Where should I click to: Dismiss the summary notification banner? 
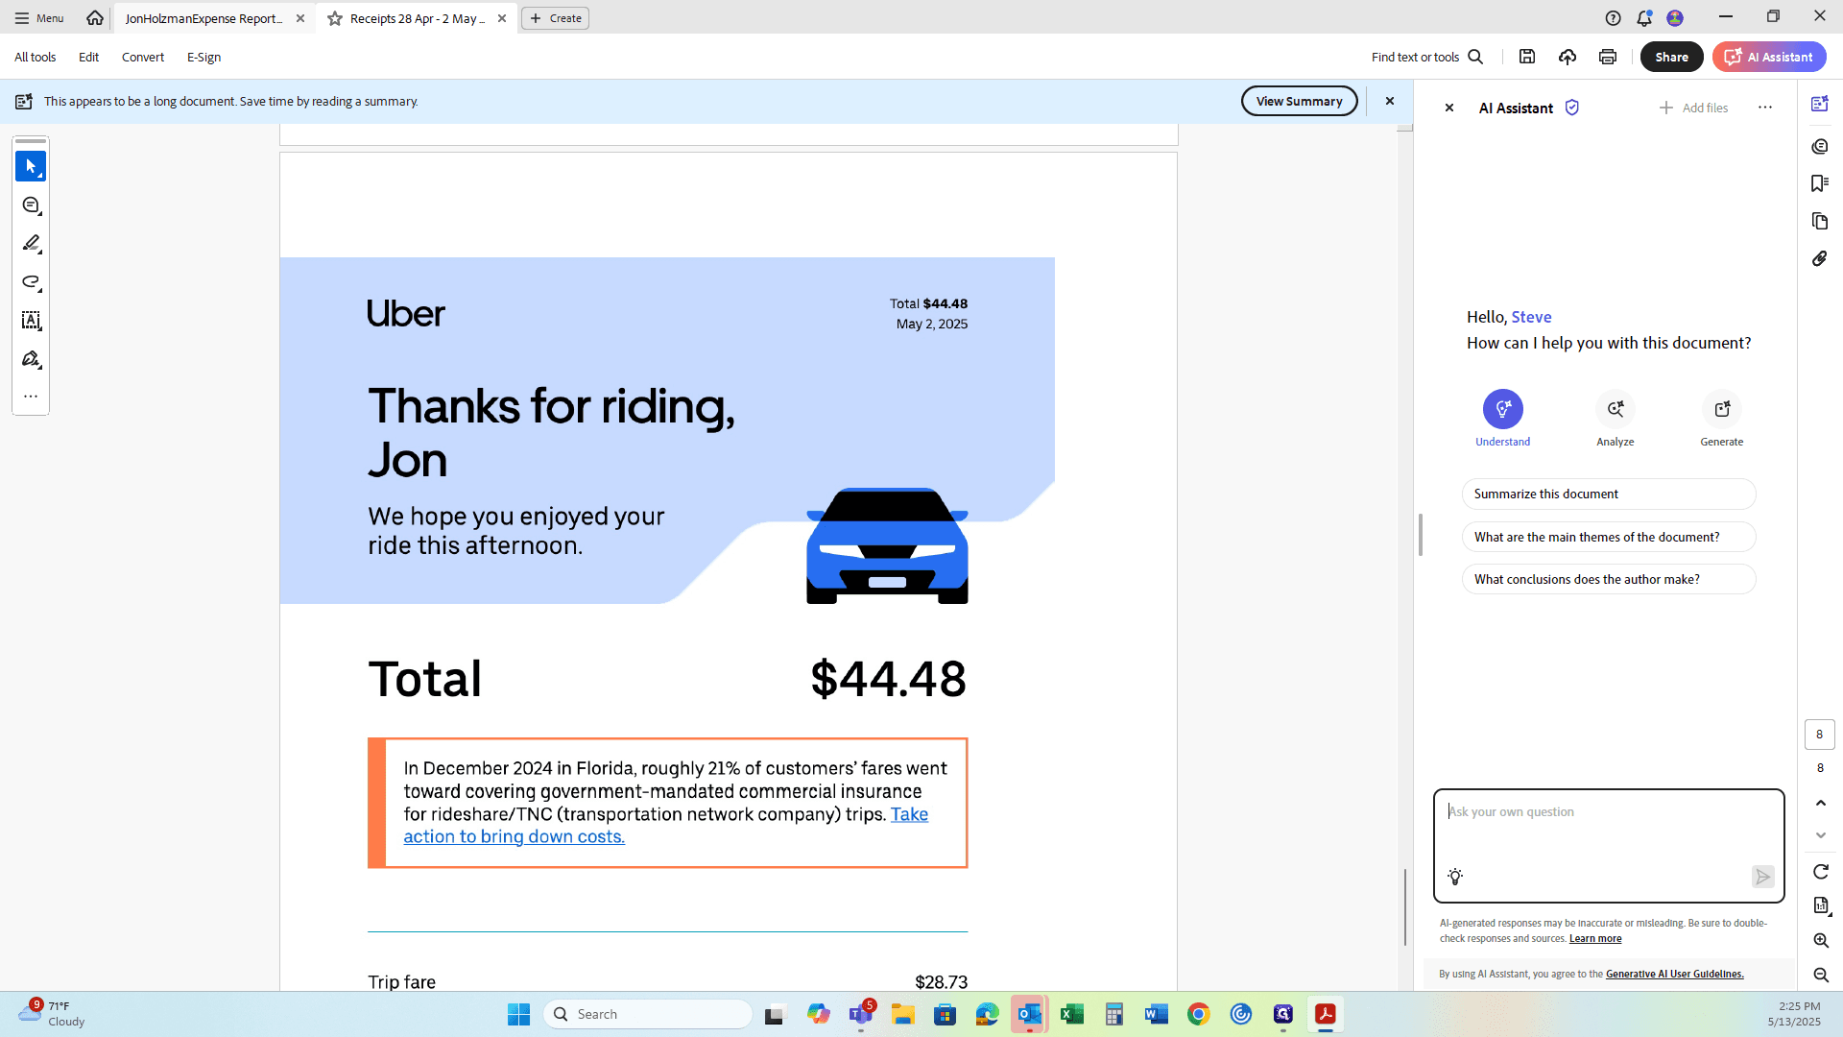1389,101
